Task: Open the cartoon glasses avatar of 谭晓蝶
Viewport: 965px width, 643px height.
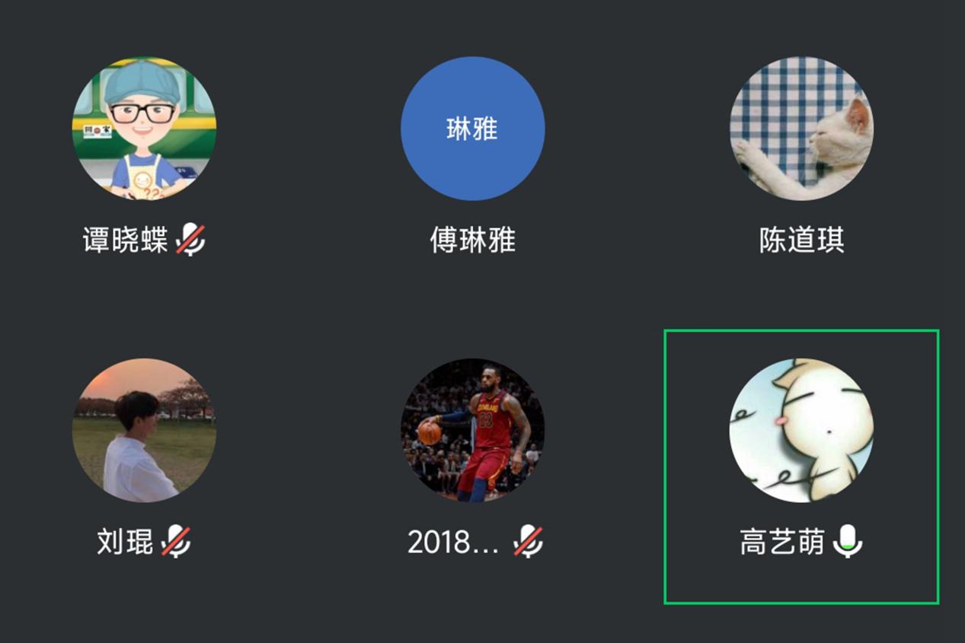Action: click(x=144, y=129)
